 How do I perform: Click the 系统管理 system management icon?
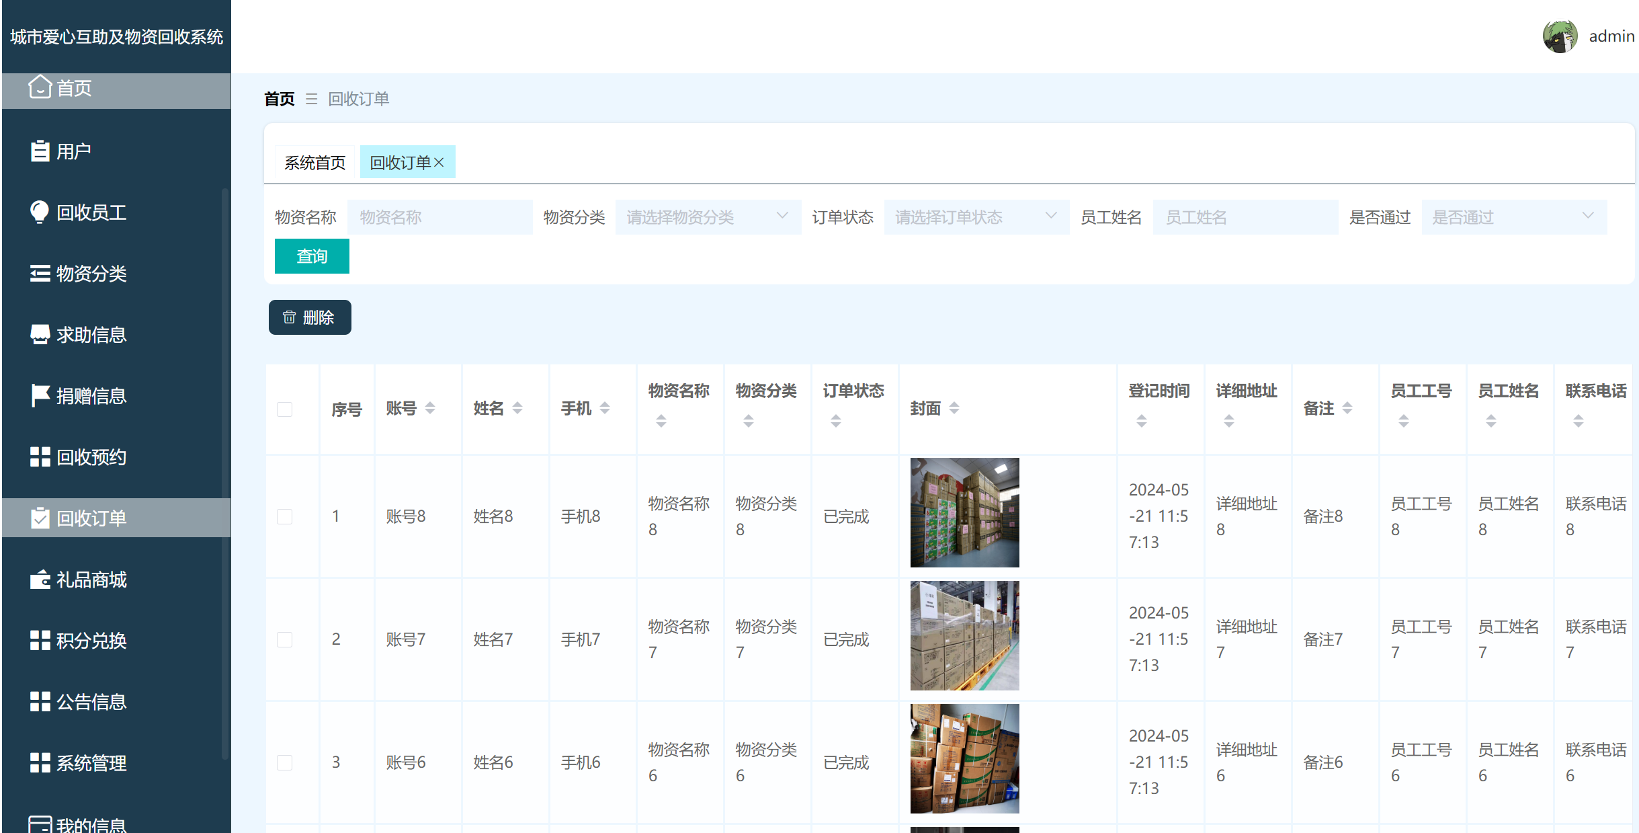pos(40,762)
